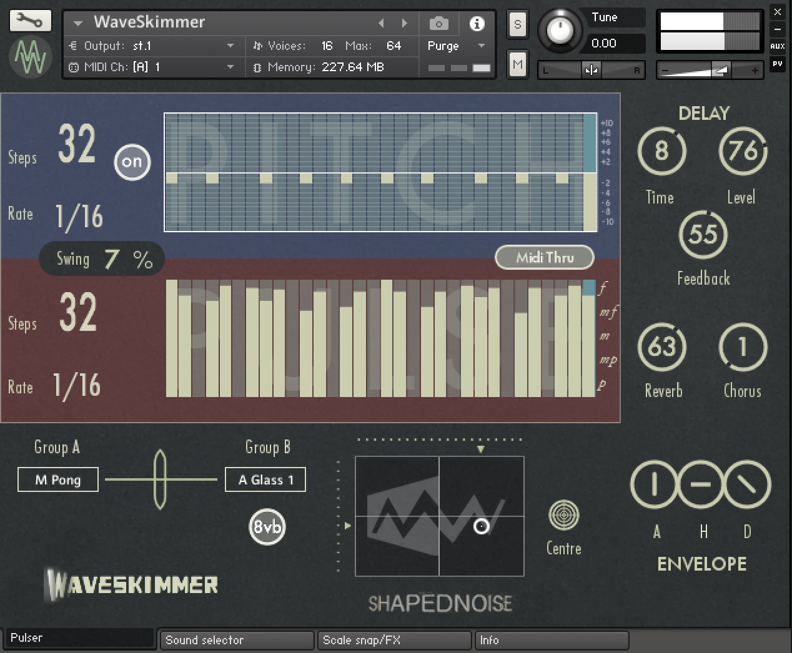Click the envelope Decay knob
This screenshot has height=653, width=792.
click(x=748, y=484)
